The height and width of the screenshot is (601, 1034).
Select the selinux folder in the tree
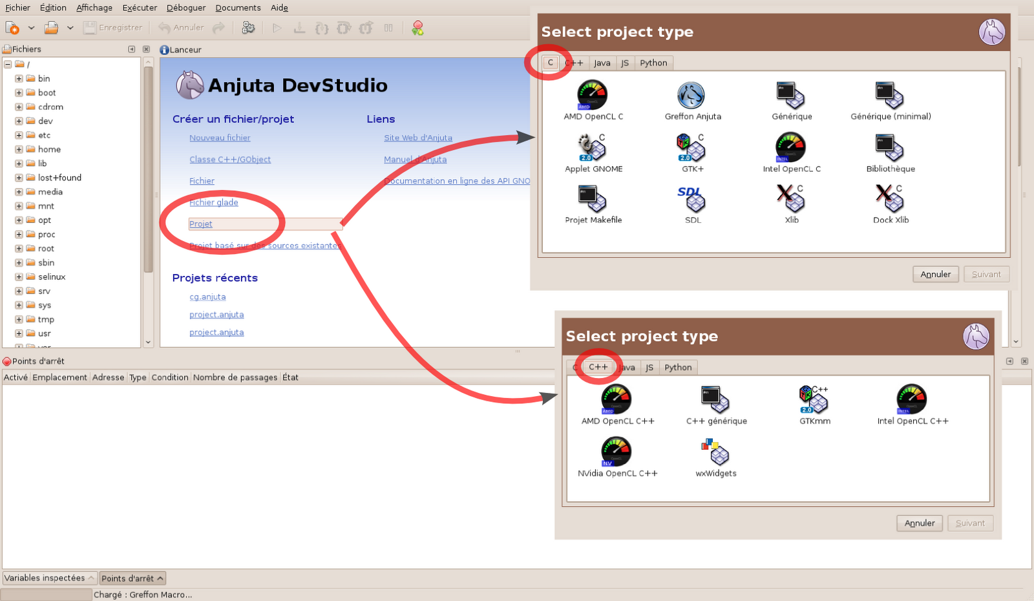coord(52,277)
